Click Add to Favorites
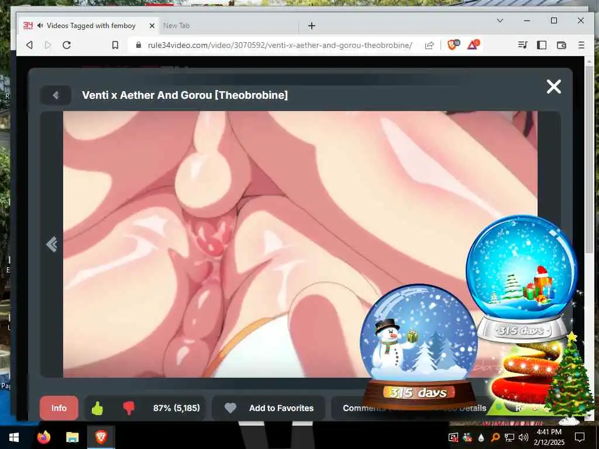This screenshot has width=599, height=449. coord(281,408)
